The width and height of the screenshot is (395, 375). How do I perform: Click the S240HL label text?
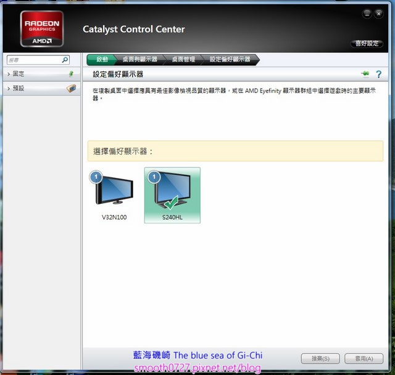pyautogui.click(x=172, y=217)
